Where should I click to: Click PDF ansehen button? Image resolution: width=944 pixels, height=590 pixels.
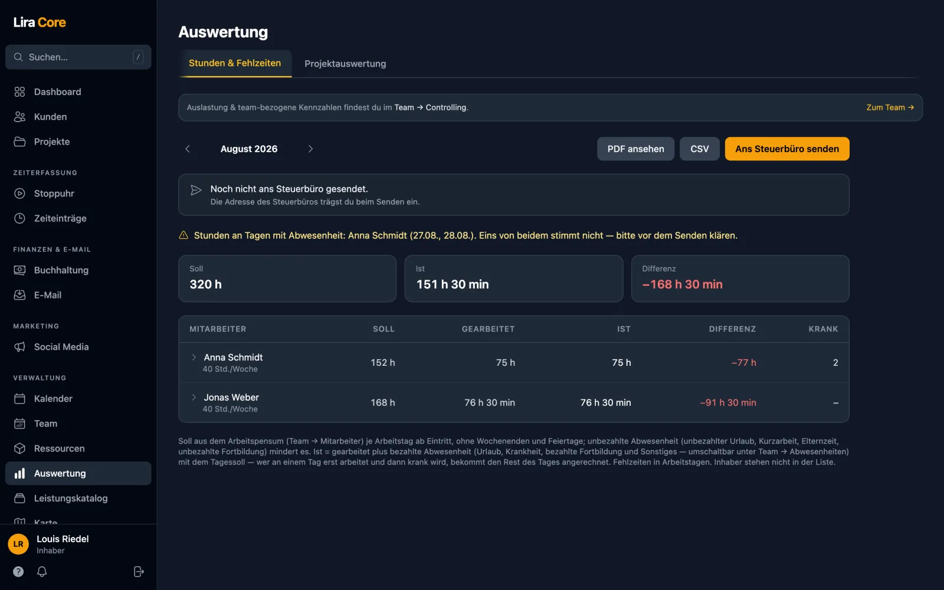tap(635, 149)
